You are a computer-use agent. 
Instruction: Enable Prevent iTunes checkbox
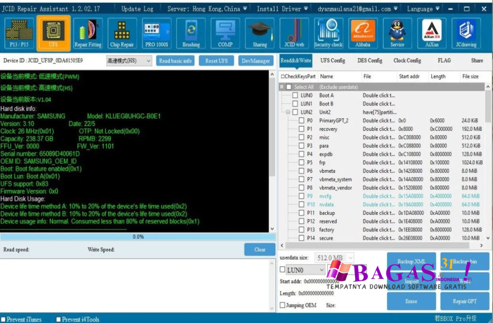(x=3, y=319)
